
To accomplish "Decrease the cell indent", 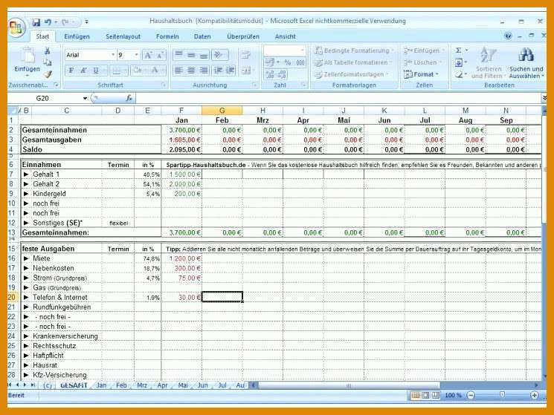I will 219,71.
